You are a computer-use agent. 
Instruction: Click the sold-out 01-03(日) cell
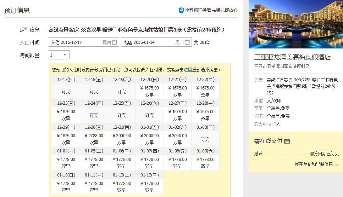205,139
